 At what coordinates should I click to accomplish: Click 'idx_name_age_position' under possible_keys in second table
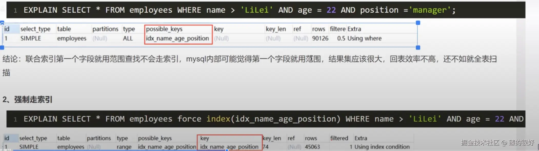[167, 147]
